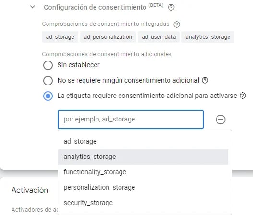Click the ad_personalization consent chip

tap(108, 37)
